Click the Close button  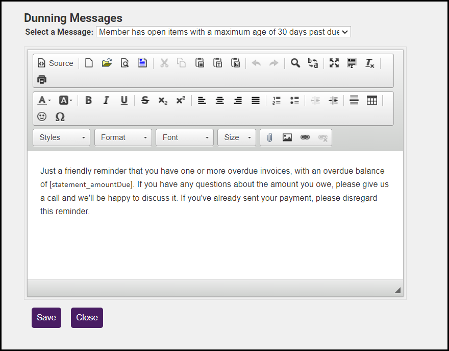click(x=87, y=318)
